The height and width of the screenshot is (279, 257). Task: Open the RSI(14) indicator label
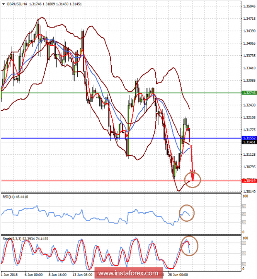click(x=9, y=197)
